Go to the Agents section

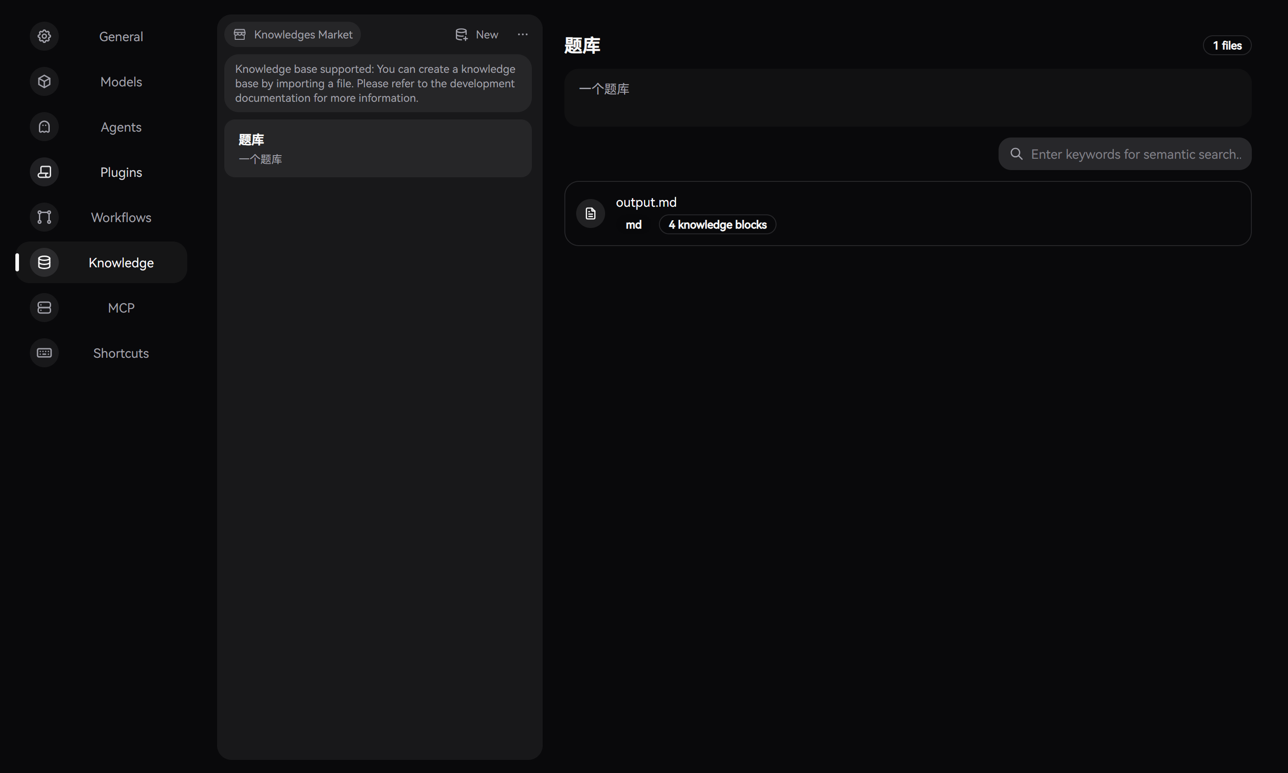(x=101, y=127)
